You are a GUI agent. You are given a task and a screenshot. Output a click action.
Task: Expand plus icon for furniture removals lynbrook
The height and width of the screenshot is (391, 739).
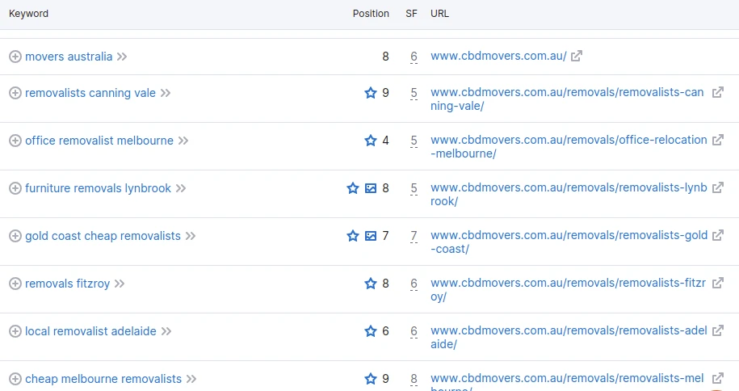point(15,188)
